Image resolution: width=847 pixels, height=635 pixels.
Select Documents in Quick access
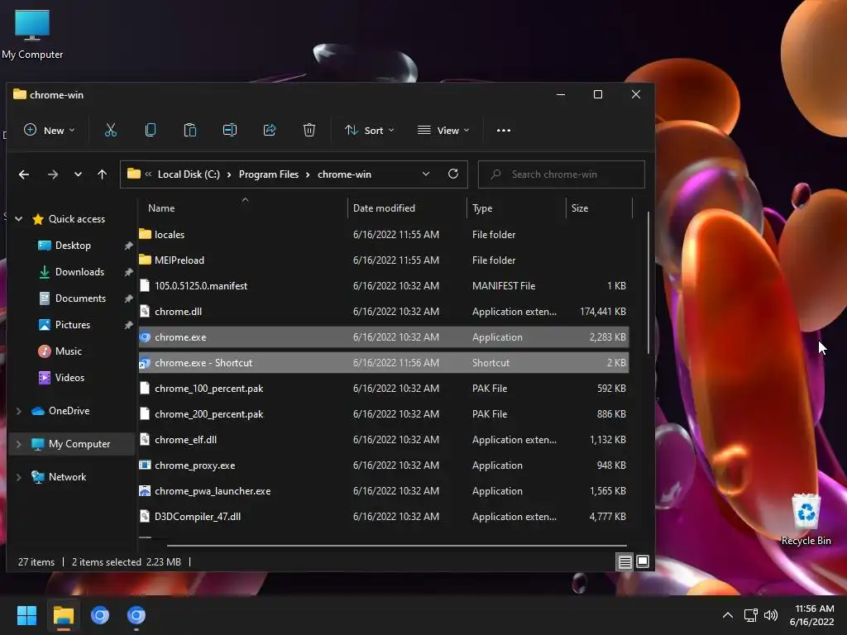(80, 298)
